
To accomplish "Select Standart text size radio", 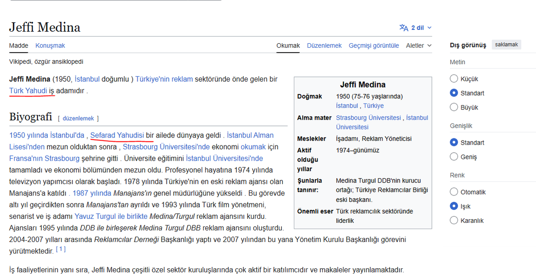I will click(x=454, y=93).
